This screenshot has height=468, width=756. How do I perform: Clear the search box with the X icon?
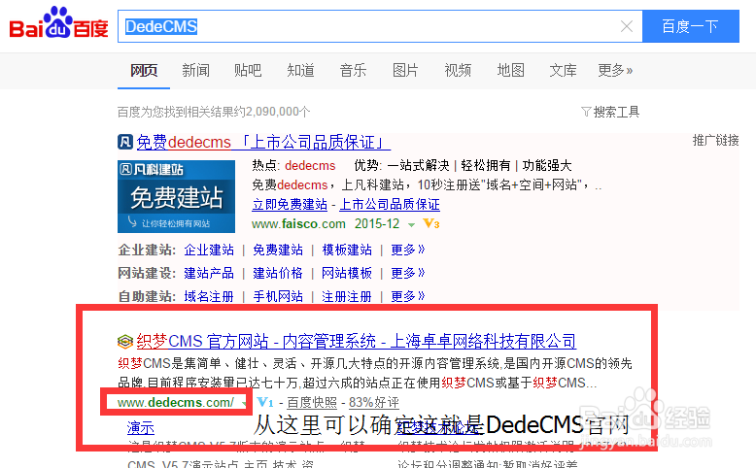click(x=627, y=26)
